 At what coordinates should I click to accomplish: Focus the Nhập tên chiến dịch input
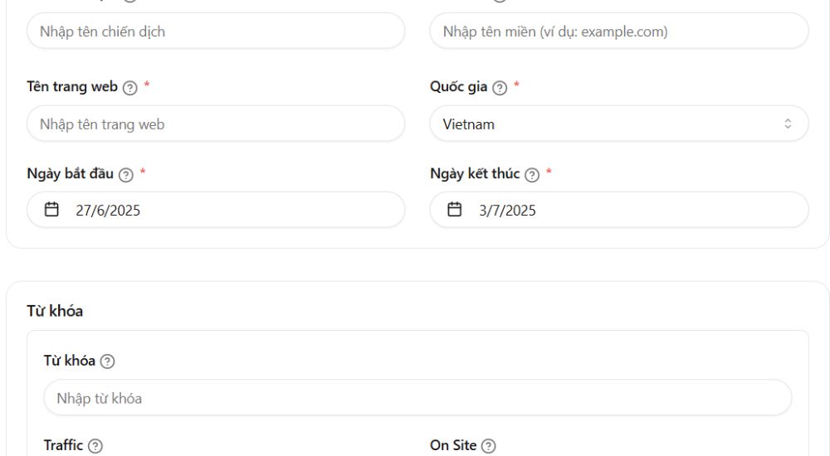216,32
